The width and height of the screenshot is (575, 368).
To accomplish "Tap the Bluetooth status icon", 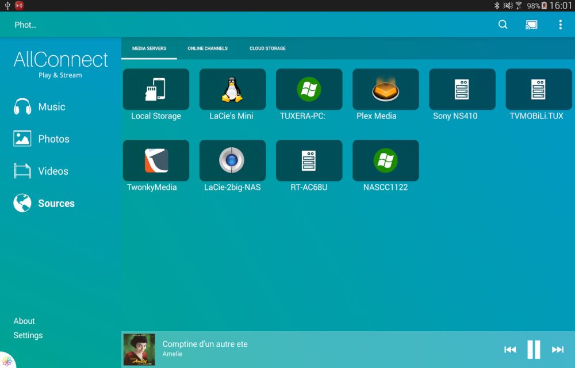I will [497, 6].
